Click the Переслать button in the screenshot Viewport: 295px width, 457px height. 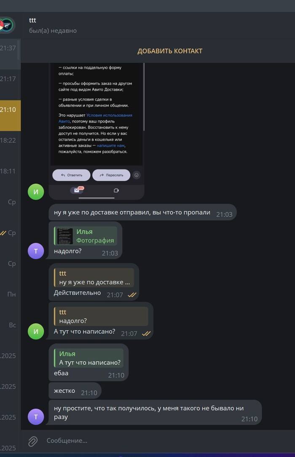111,175
